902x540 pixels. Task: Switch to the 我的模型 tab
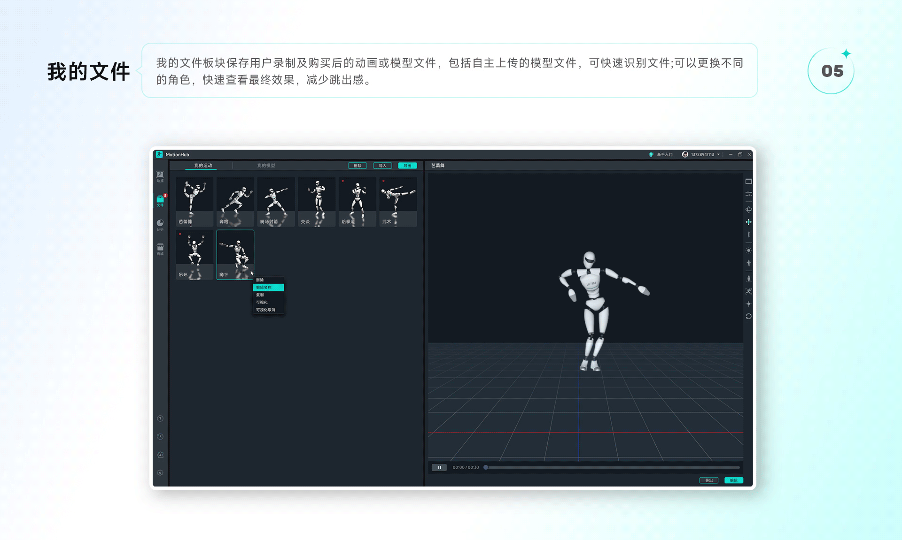click(266, 166)
